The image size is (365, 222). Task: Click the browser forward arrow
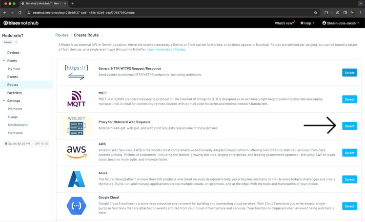pyautogui.click(x=12, y=13)
